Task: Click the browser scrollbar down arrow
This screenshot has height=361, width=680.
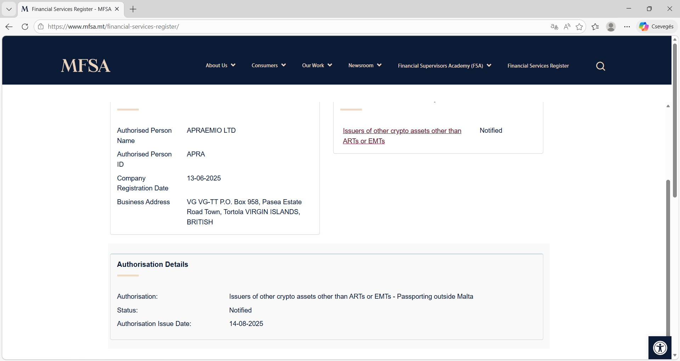Action: tap(675, 355)
